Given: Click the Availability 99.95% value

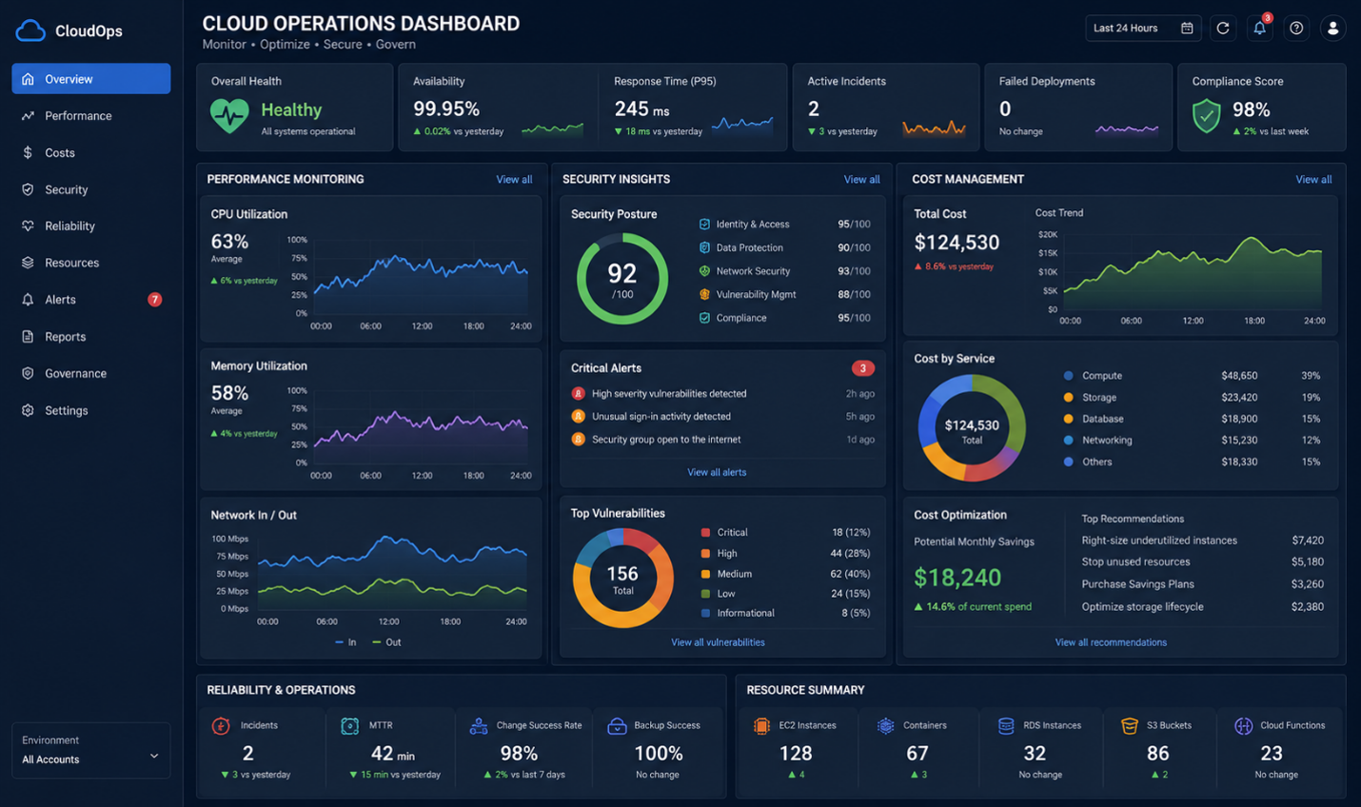Looking at the screenshot, I should click(446, 108).
